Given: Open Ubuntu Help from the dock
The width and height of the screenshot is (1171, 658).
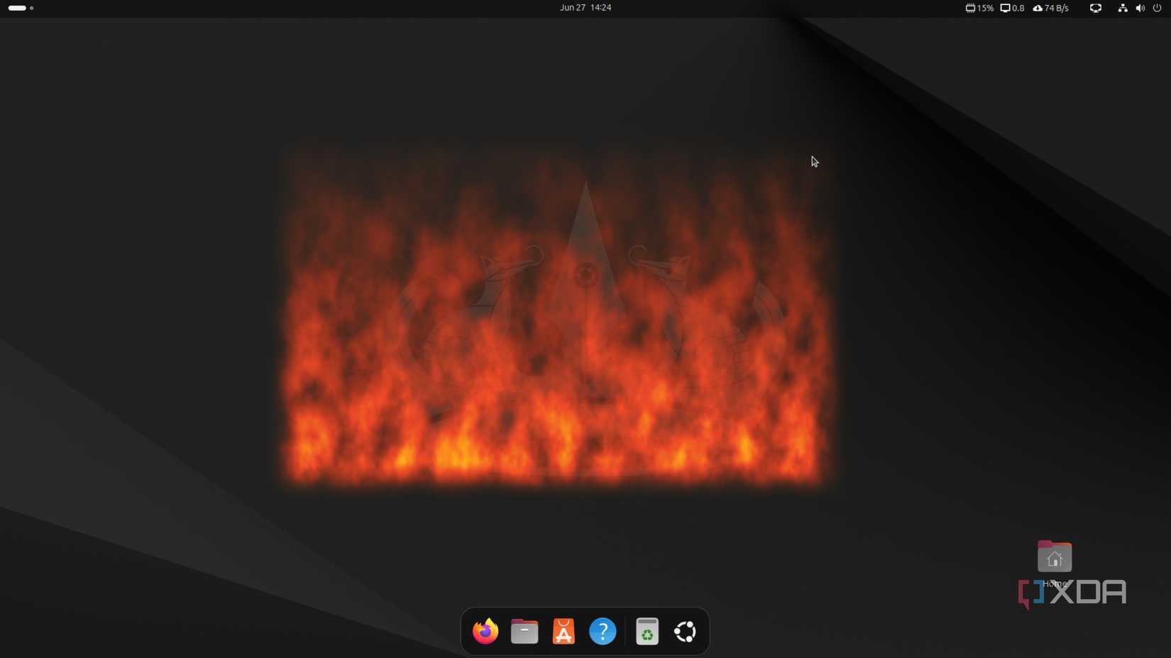Looking at the screenshot, I should pos(603,631).
